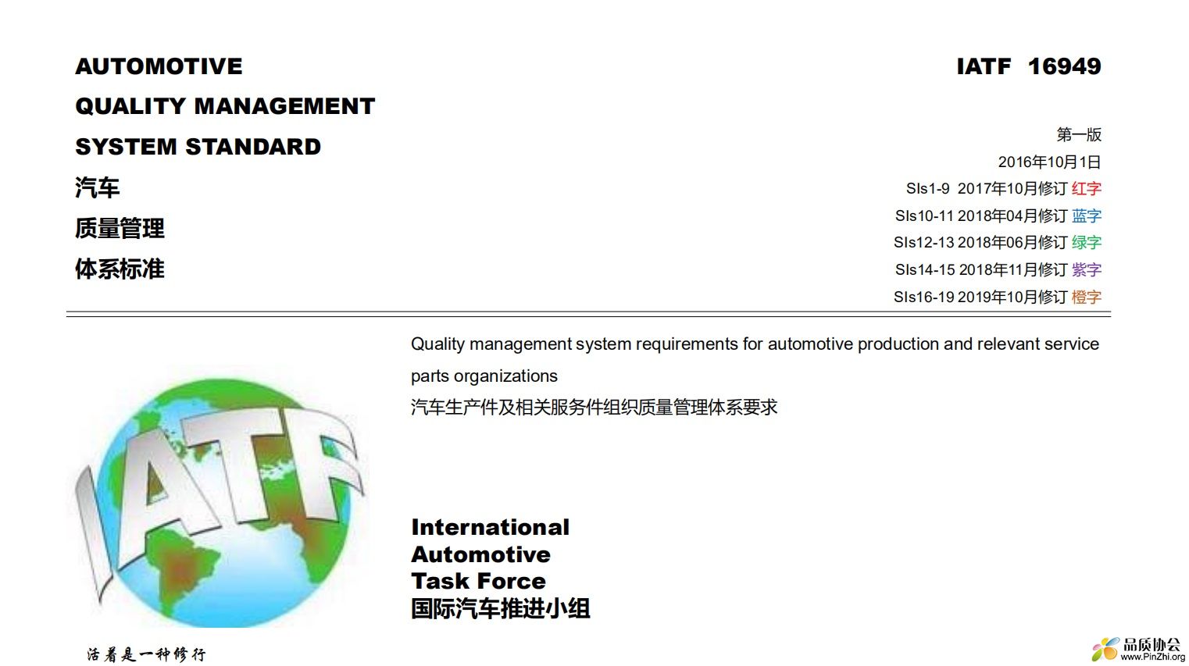Click the 'SIs1-9 2017年10月修订' line
Screen dimensions: 1189x666
coord(987,189)
